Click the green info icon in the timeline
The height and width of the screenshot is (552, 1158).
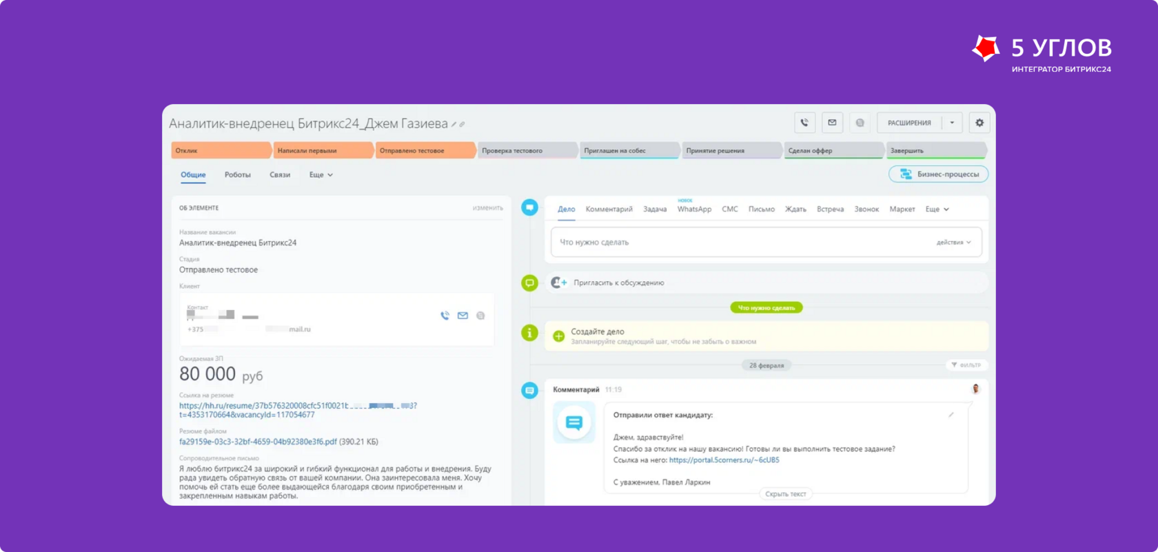click(x=529, y=333)
